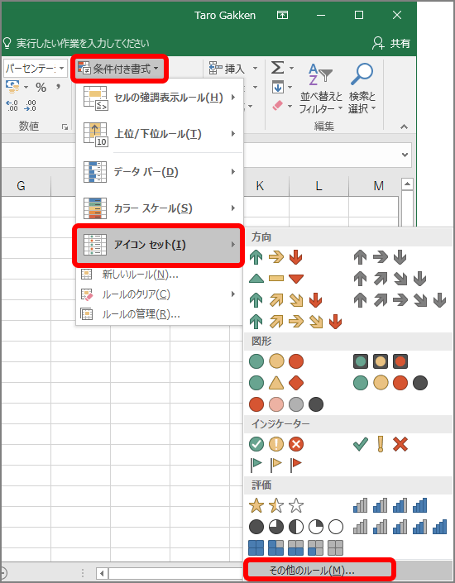The height and width of the screenshot is (583, 455).
Task: Choose the five quarters circle rating set
Action: (x=296, y=527)
